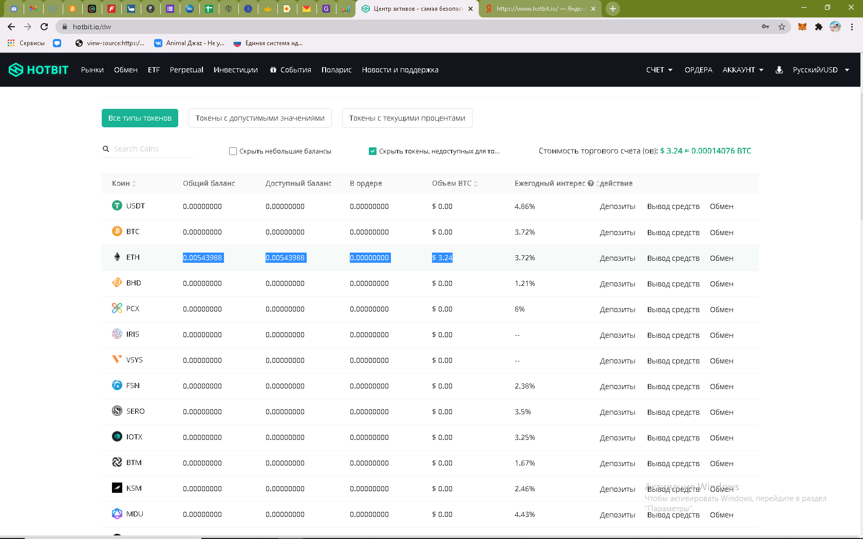
Task: Select the Все типы токенов filter
Action: (140, 118)
